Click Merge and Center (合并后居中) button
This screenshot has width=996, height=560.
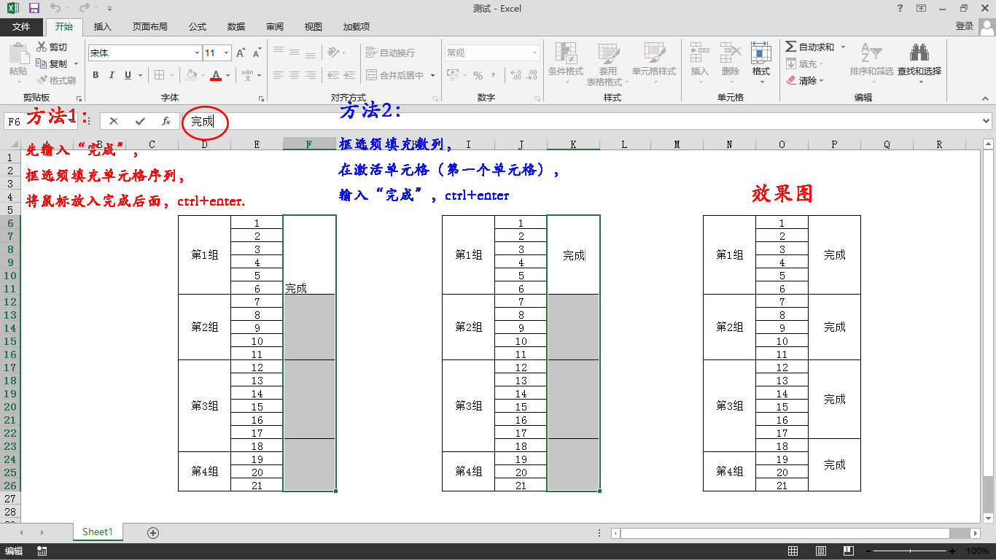click(395, 75)
